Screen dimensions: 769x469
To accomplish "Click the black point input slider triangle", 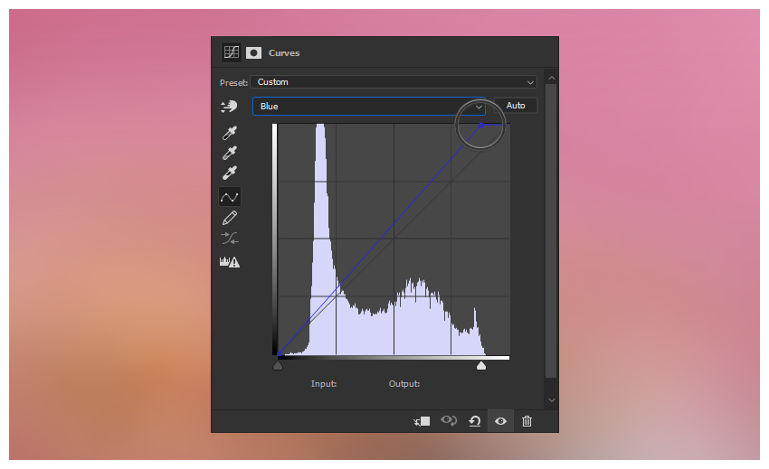I will click(278, 366).
